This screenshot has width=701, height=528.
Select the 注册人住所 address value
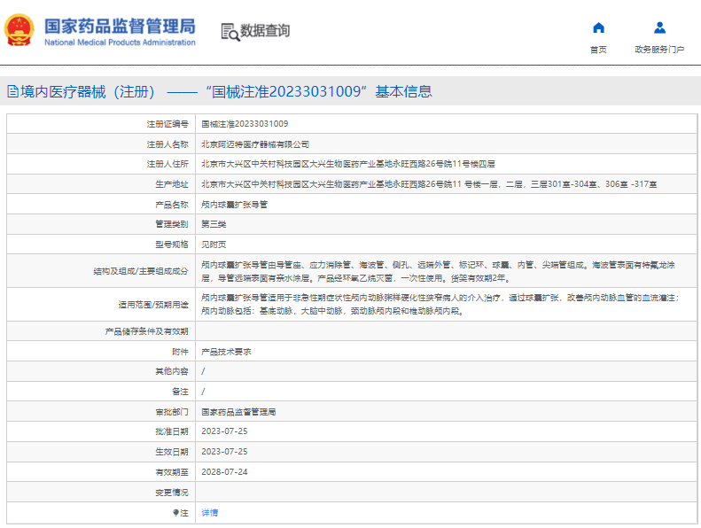[x=347, y=164]
